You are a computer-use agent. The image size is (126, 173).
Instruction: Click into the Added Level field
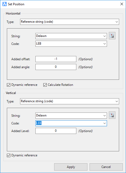(x=56, y=131)
